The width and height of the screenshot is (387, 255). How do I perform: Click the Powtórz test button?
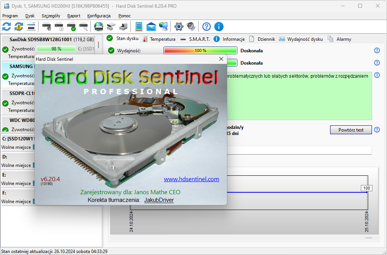click(x=351, y=130)
